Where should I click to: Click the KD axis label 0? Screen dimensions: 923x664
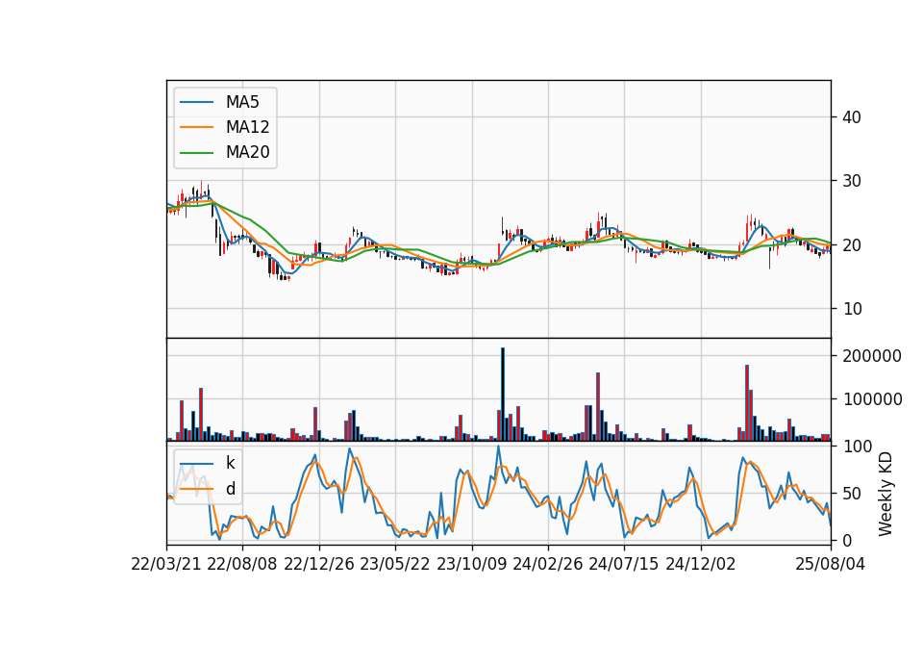848,540
